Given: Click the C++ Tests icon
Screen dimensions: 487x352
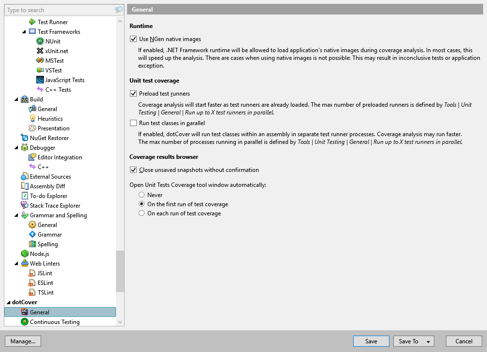Looking at the screenshot, I should [x=40, y=89].
